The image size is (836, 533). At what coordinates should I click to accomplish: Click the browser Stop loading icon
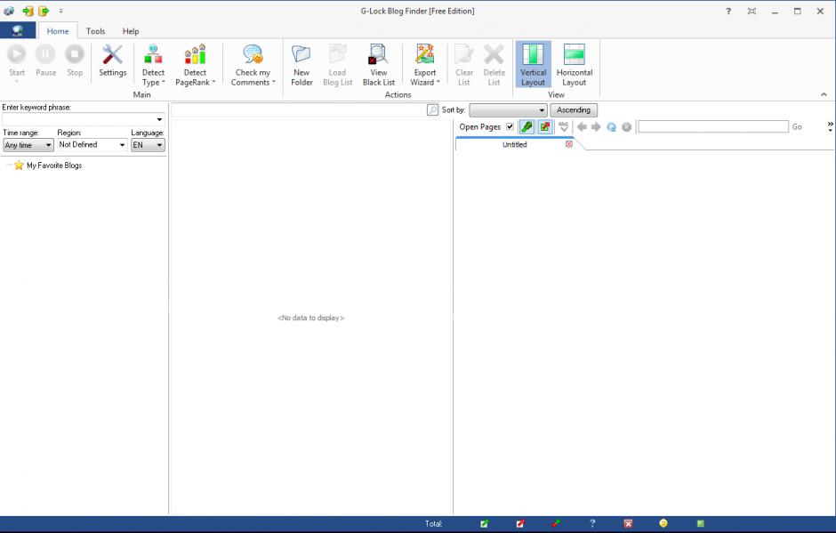pyautogui.click(x=626, y=127)
